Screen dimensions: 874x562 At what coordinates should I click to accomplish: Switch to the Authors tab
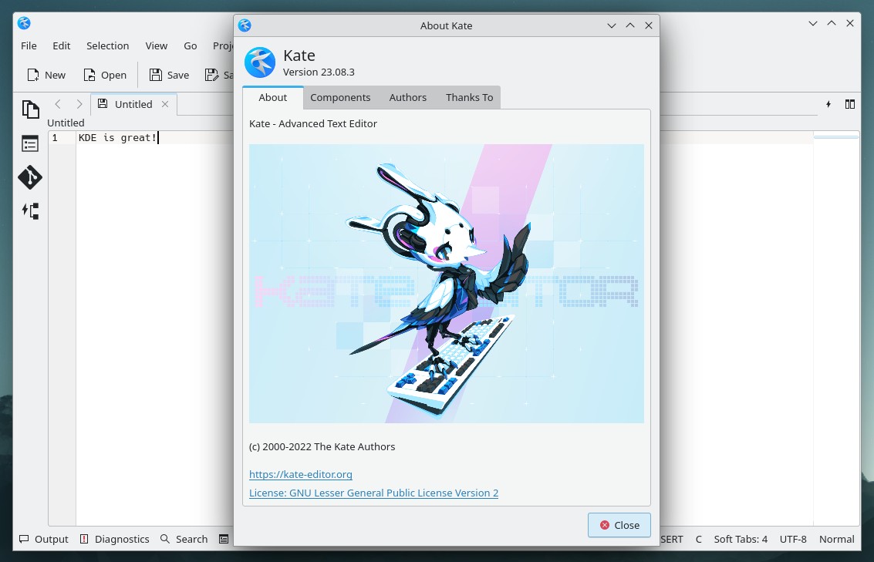point(407,97)
